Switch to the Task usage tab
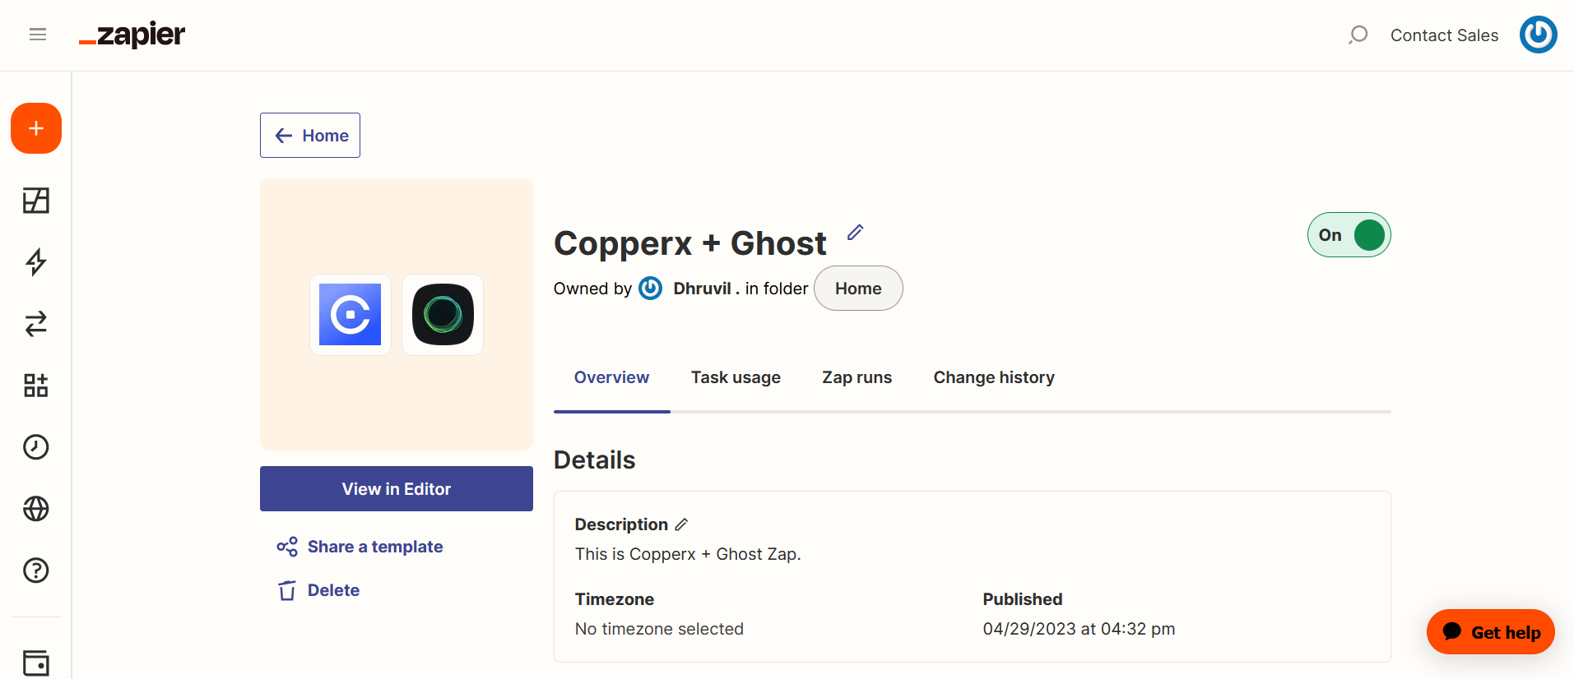The width and height of the screenshot is (1574, 679). 736,377
